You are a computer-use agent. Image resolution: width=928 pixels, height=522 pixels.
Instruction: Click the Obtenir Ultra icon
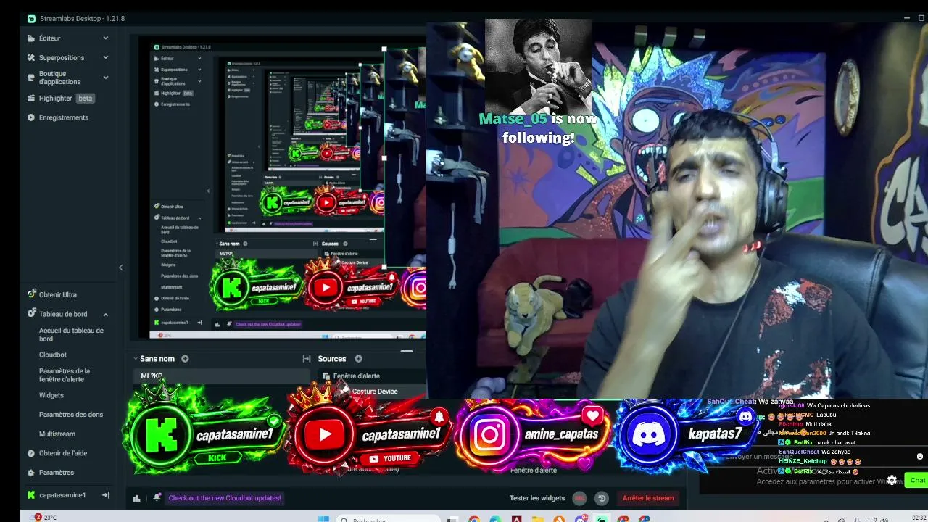31,294
